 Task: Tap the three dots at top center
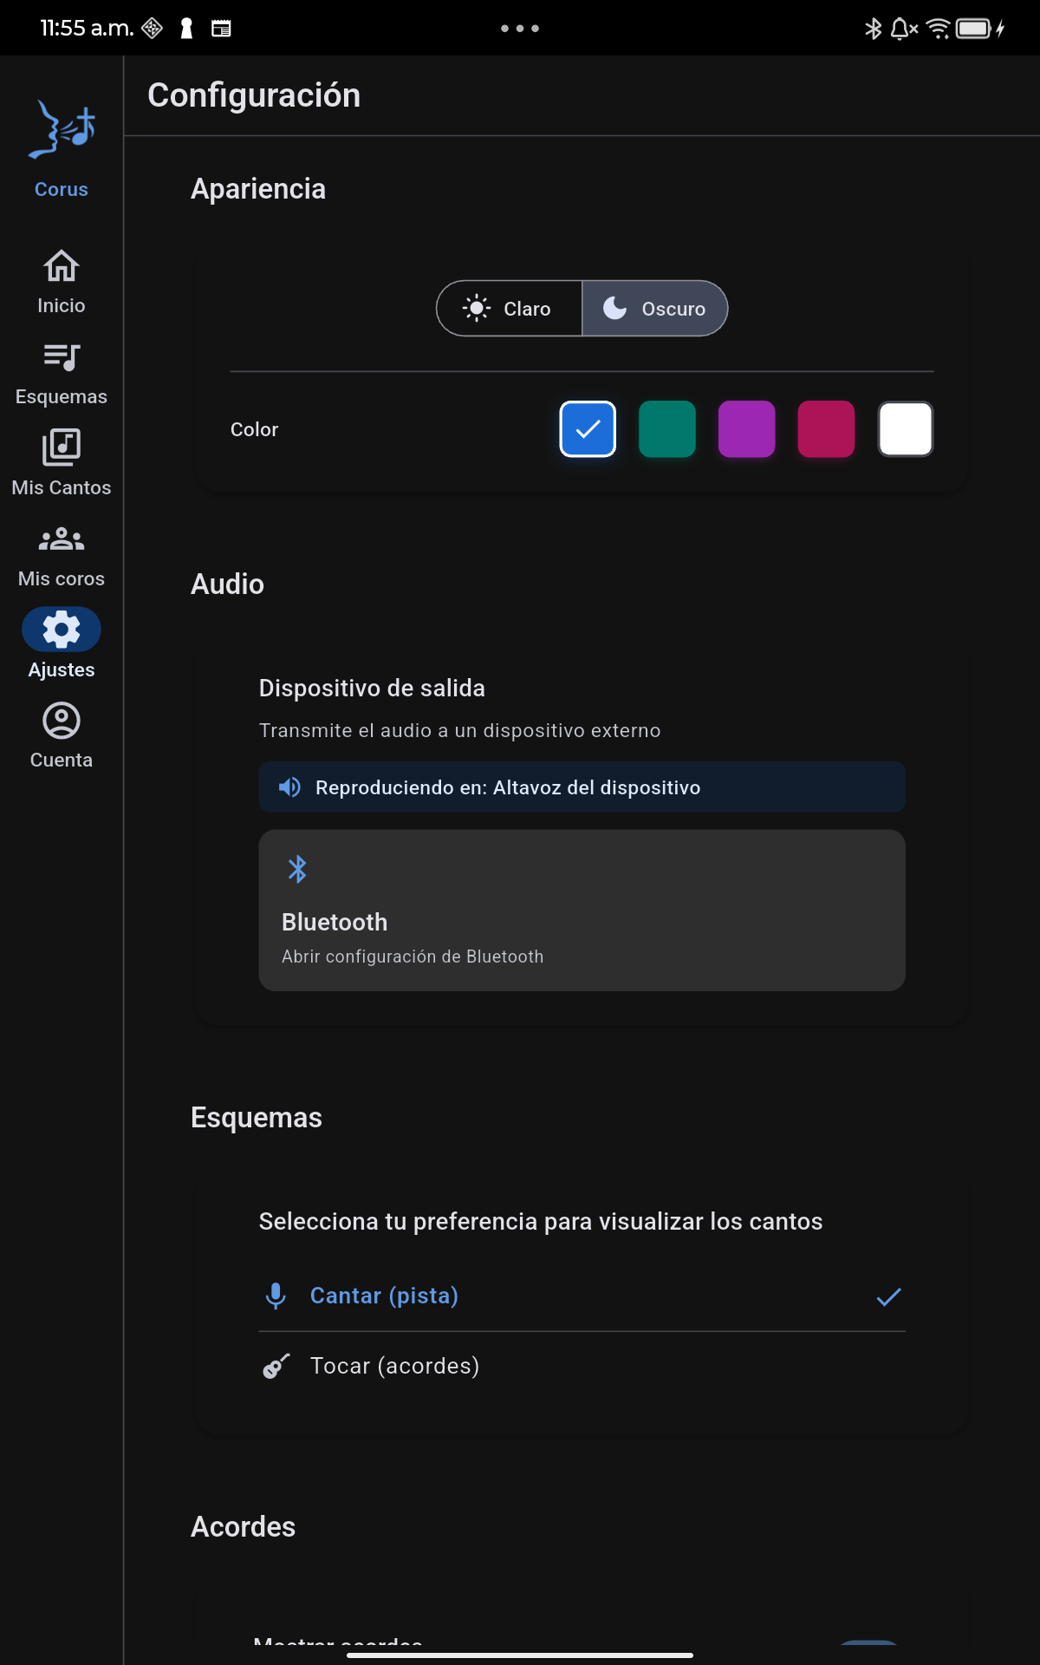pyautogui.click(x=520, y=29)
